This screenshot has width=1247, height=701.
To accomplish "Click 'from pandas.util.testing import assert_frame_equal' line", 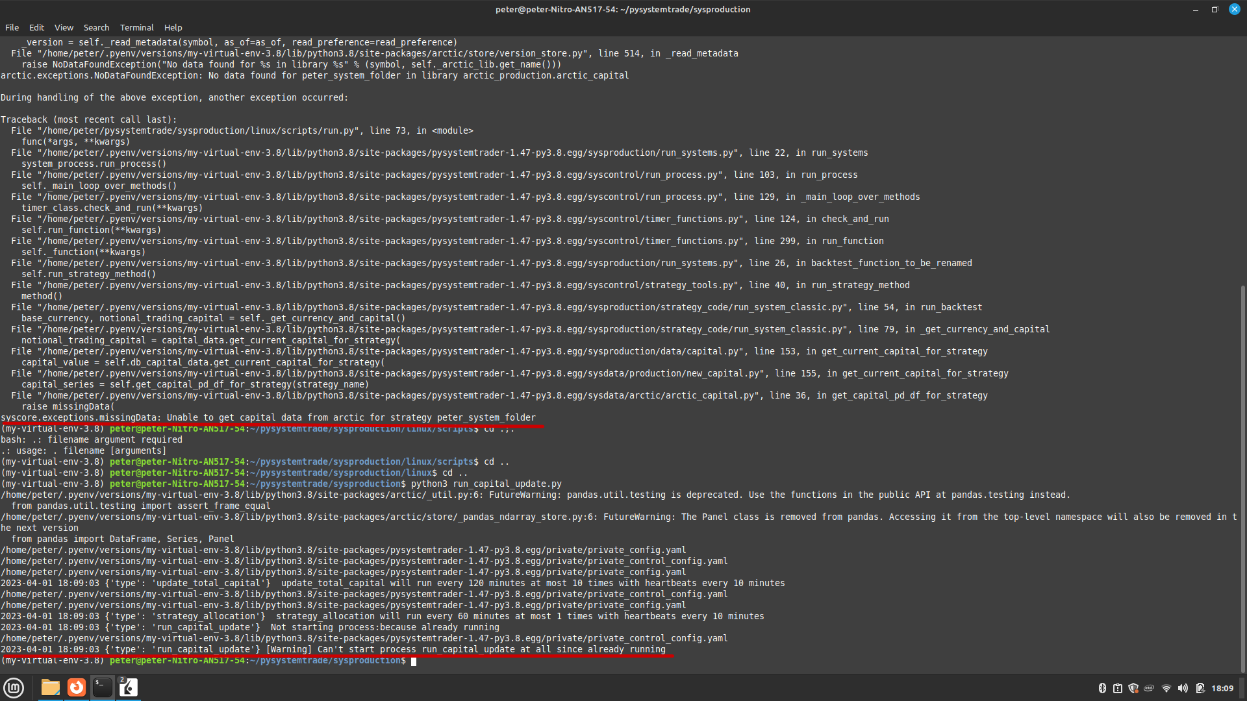I will pyautogui.click(x=141, y=506).
